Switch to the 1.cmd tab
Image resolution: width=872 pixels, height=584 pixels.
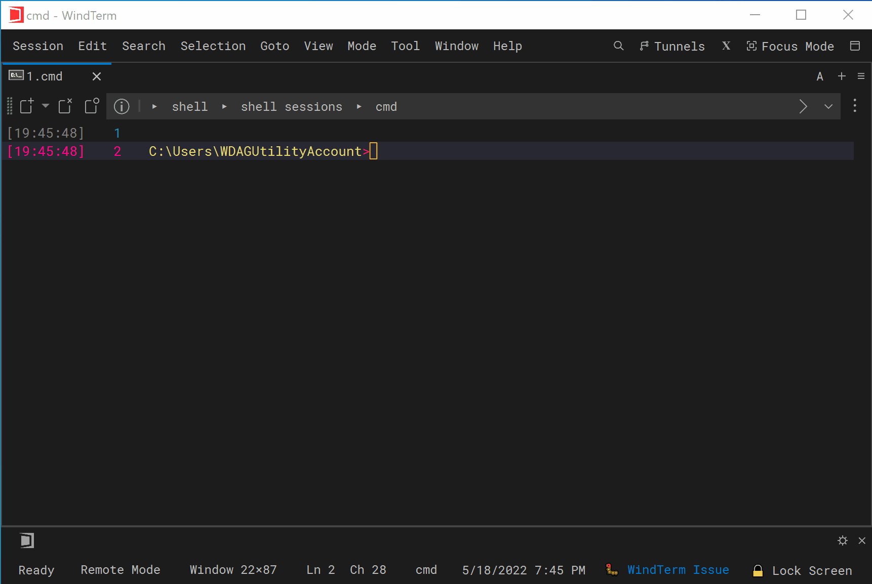(45, 76)
